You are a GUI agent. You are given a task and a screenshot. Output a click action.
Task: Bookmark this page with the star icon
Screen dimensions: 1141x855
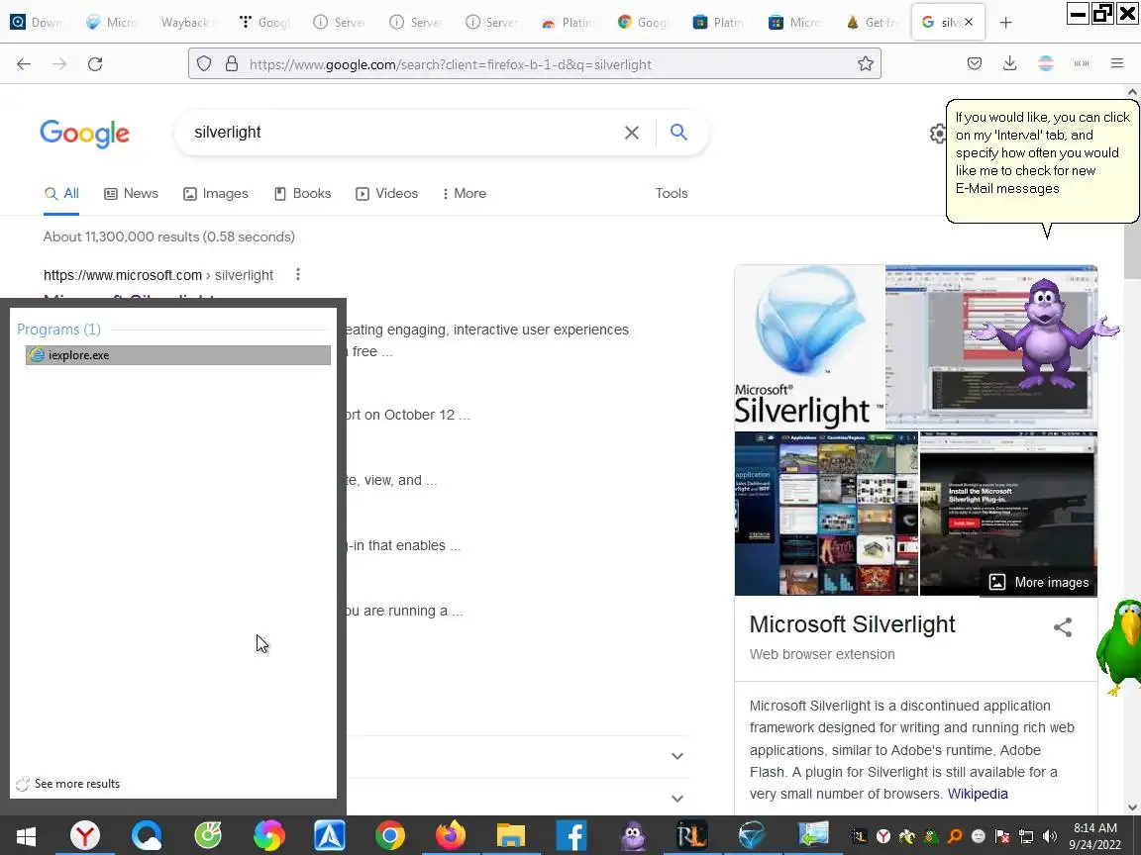866,64
